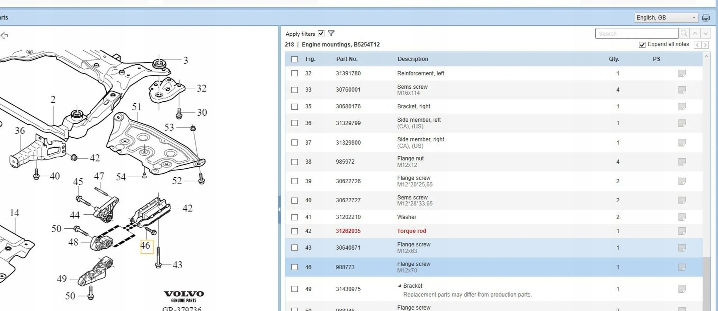Sort by the Part No. column header

click(347, 59)
